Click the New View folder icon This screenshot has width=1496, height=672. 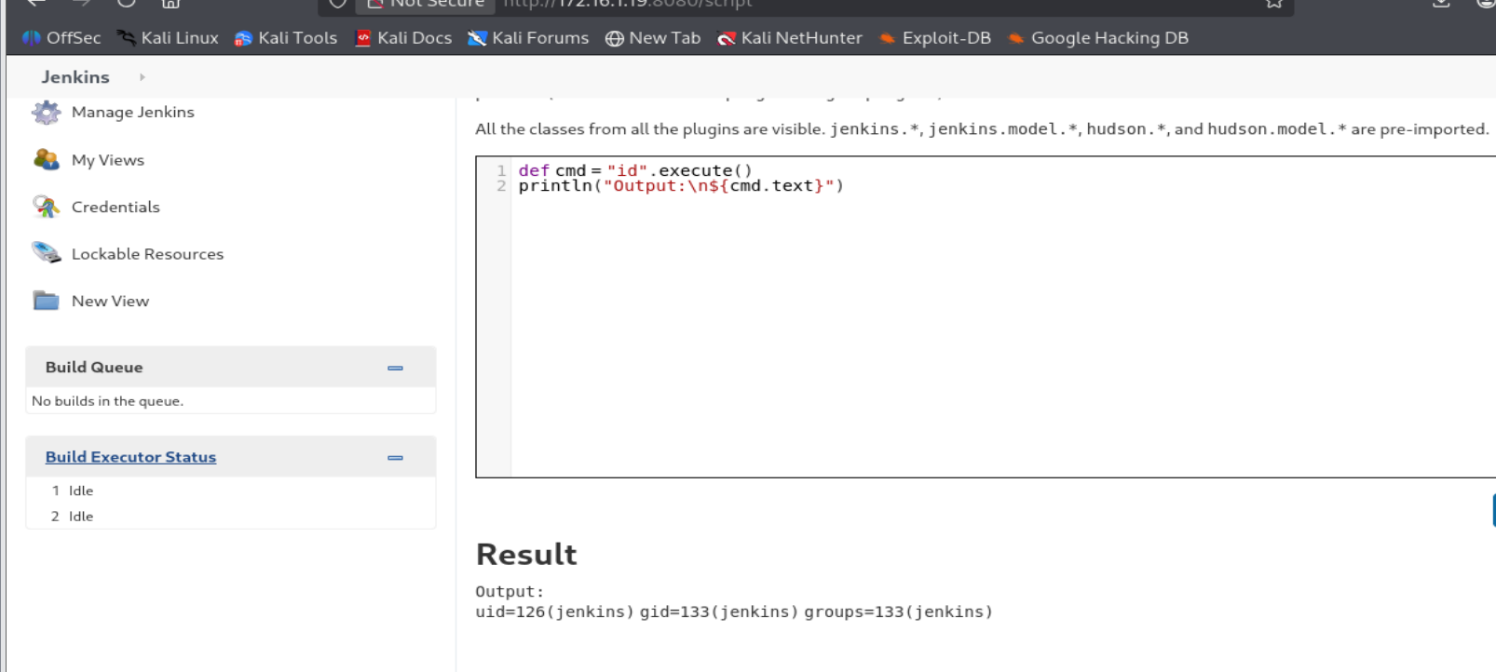46,301
